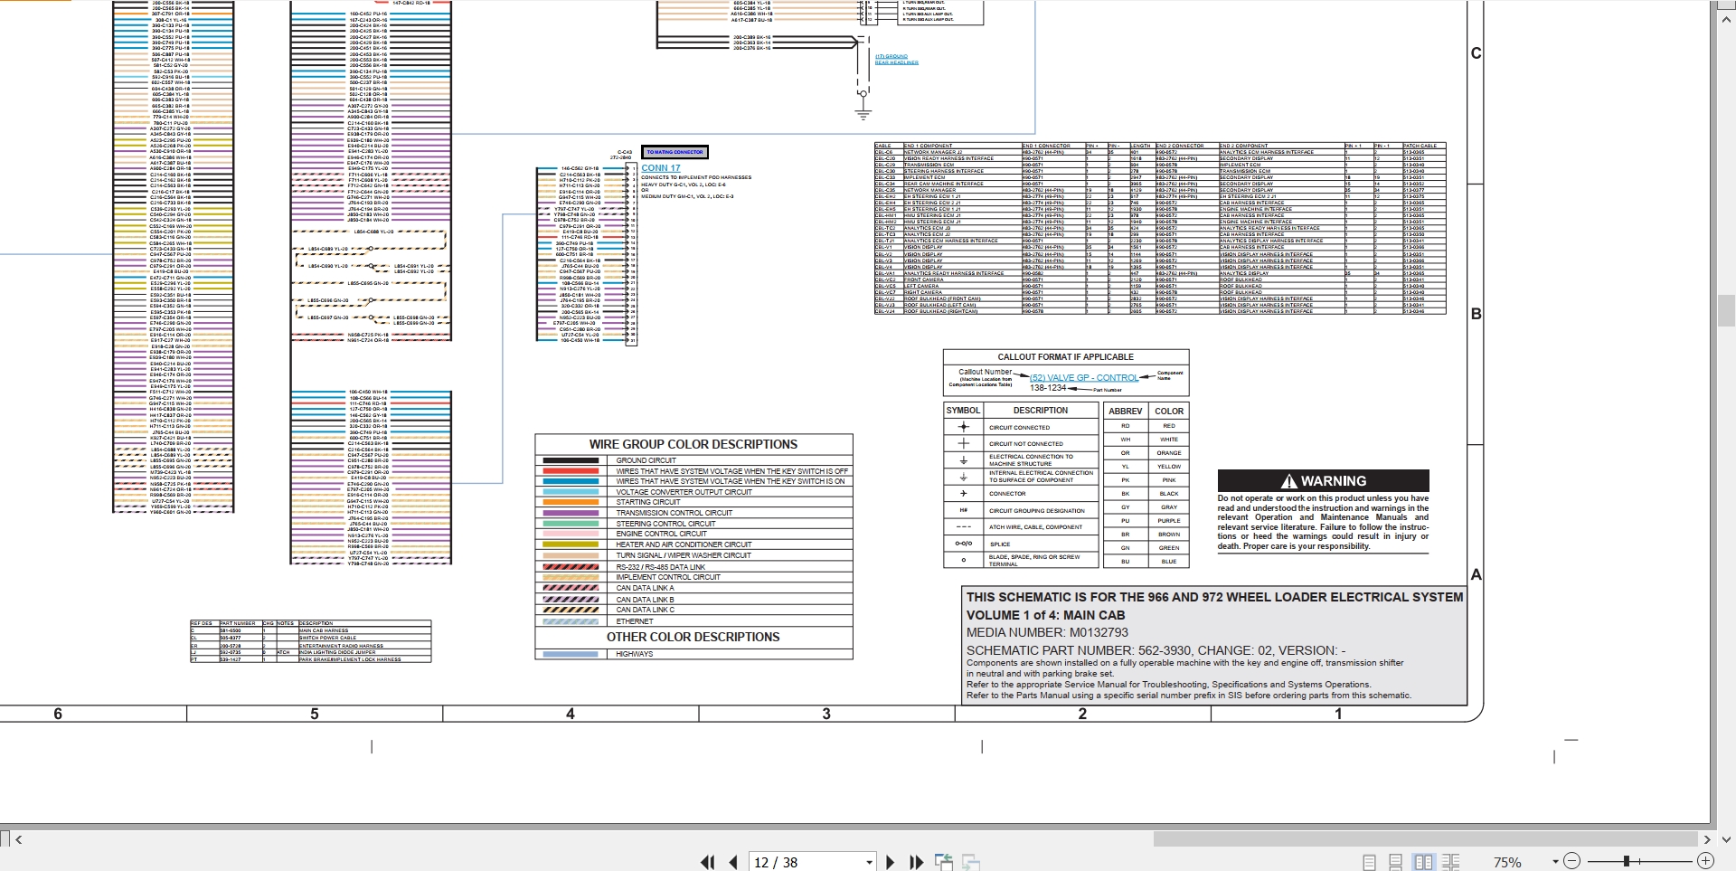The height and width of the screenshot is (871, 1736).
Task: Click the TRANSMISSION CONTROL CIRCUIT legend row
Action: (x=693, y=513)
